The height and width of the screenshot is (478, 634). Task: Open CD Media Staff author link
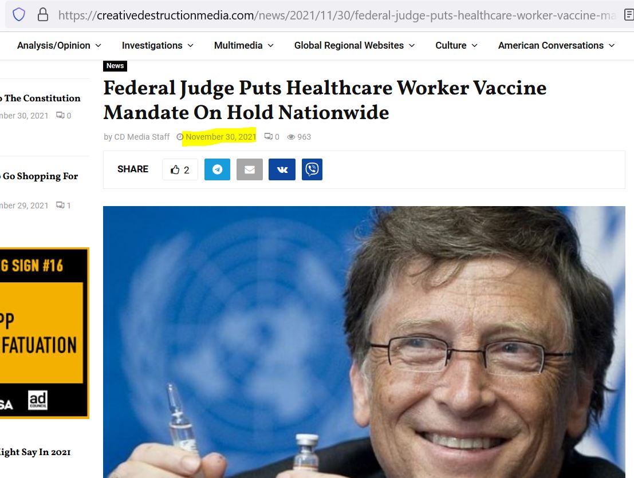click(x=141, y=137)
